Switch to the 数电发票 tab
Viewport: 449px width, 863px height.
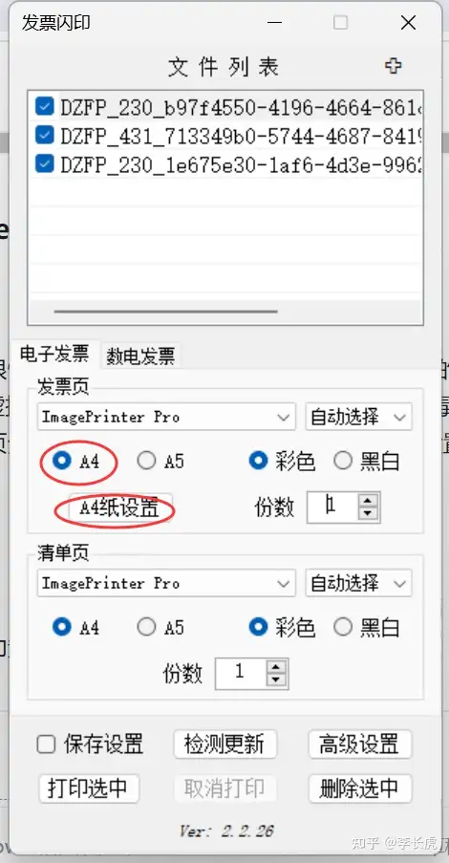pyautogui.click(x=140, y=356)
